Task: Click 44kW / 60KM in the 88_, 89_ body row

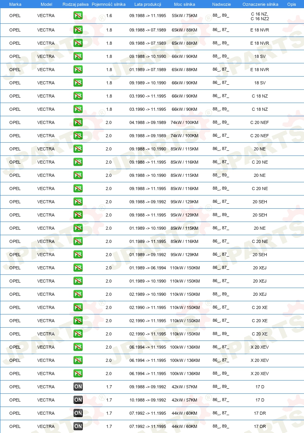Action: point(184,427)
